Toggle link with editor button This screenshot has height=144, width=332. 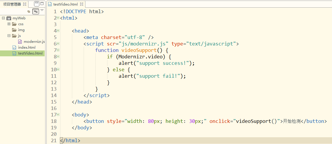pyautogui.click(x=36, y=11)
